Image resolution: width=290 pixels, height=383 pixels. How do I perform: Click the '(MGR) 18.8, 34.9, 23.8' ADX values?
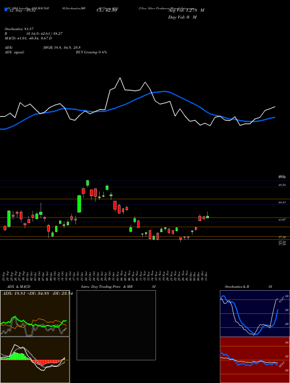click(x=61, y=48)
